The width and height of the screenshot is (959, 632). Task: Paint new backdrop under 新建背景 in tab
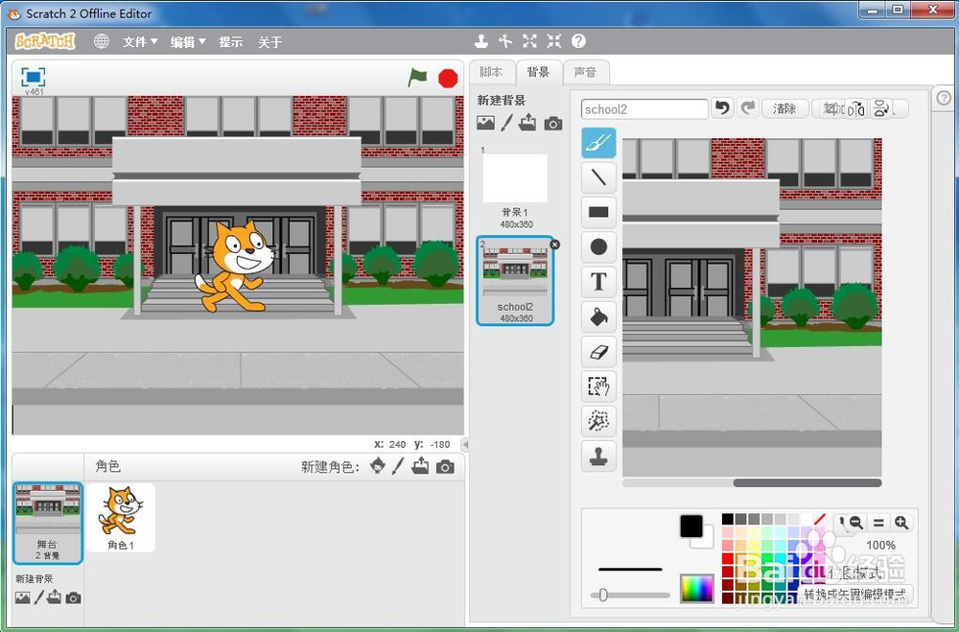coord(507,123)
